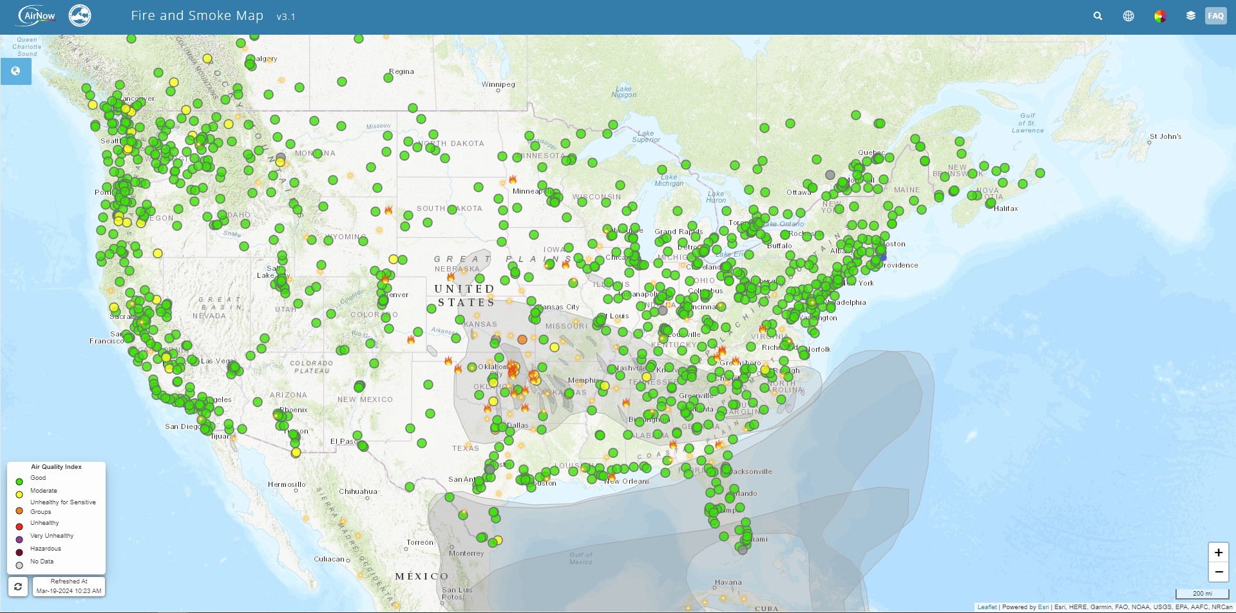Open the color wheel accessibility icon
Image resolution: width=1236 pixels, height=613 pixels.
(x=1159, y=16)
